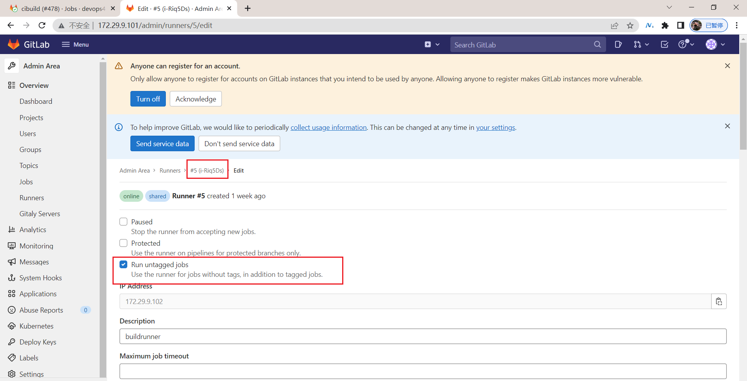747x381 pixels.
Task: Open the your settings link
Action: [496, 127]
